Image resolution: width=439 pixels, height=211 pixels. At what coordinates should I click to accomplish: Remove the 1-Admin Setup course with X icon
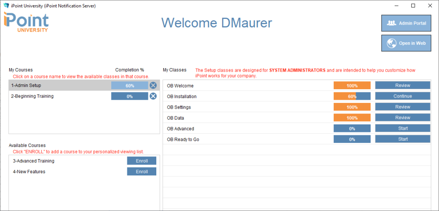pos(153,85)
